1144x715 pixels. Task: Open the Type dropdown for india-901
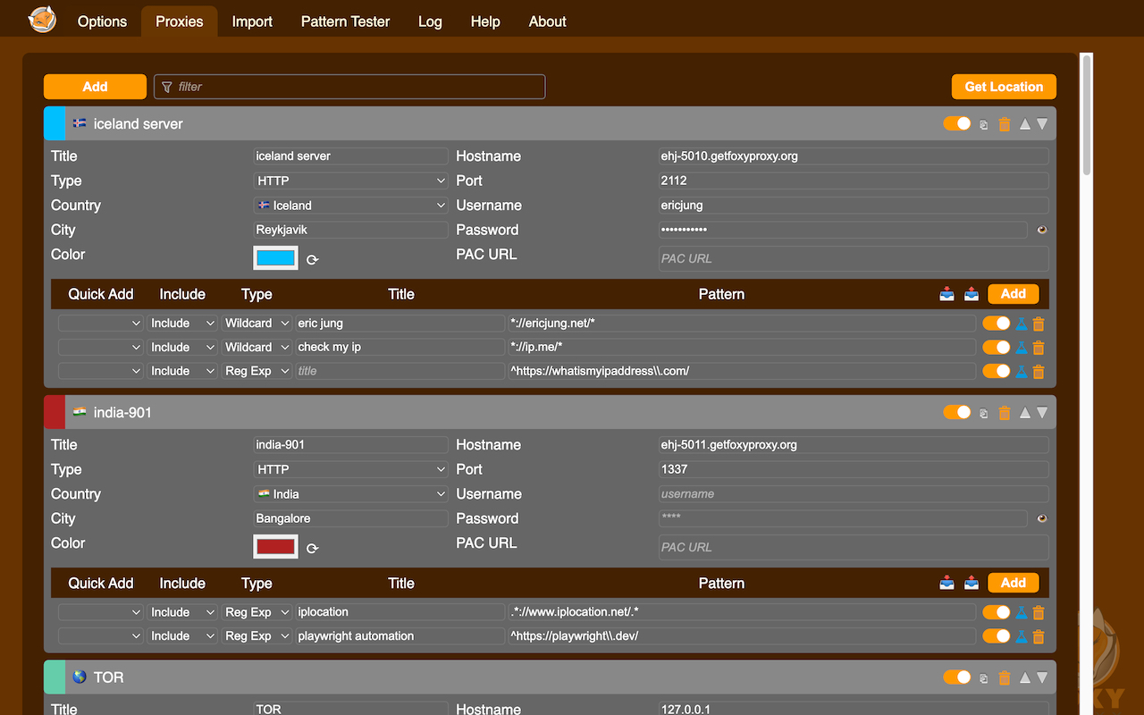350,469
